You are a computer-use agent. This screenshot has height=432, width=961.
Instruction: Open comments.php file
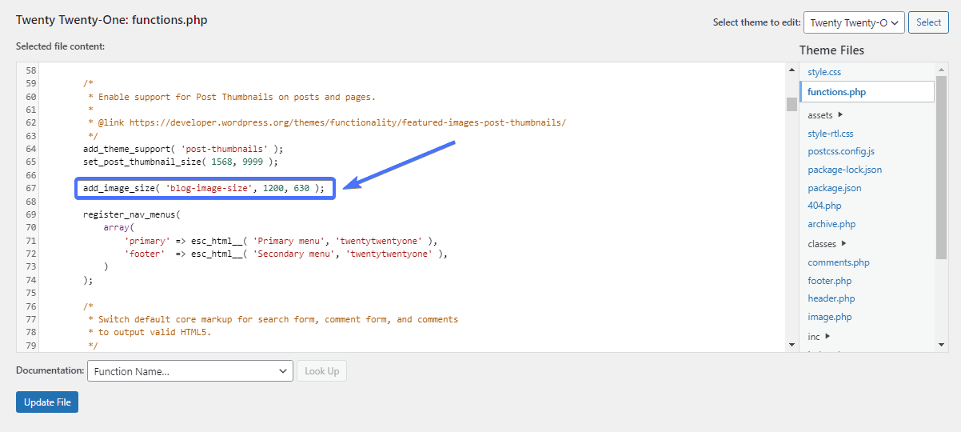point(838,262)
